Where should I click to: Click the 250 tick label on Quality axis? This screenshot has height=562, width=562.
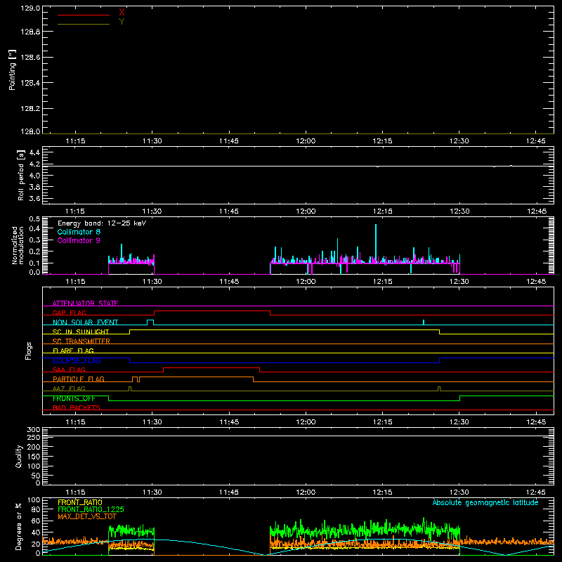pos(34,438)
